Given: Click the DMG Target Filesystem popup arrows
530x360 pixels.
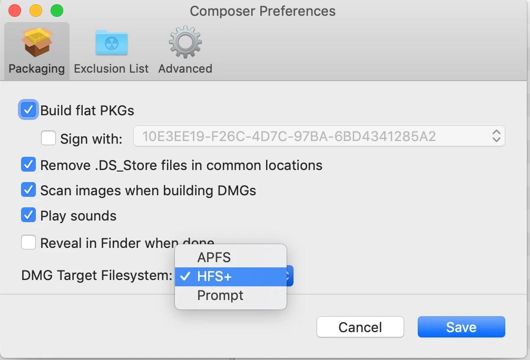Looking at the screenshot, I should 290,276.
